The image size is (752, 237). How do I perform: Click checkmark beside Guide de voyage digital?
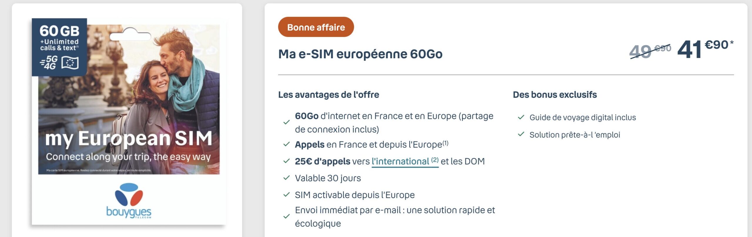(521, 117)
